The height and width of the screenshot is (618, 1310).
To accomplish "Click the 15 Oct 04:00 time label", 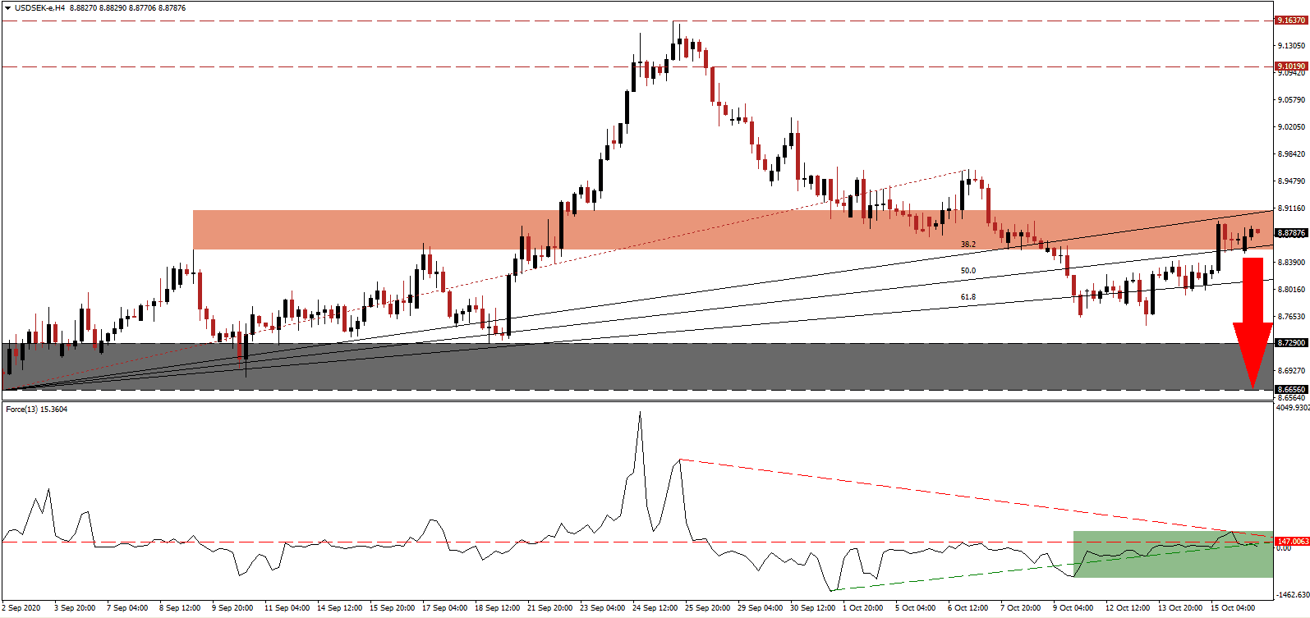I will (1233, 608).
